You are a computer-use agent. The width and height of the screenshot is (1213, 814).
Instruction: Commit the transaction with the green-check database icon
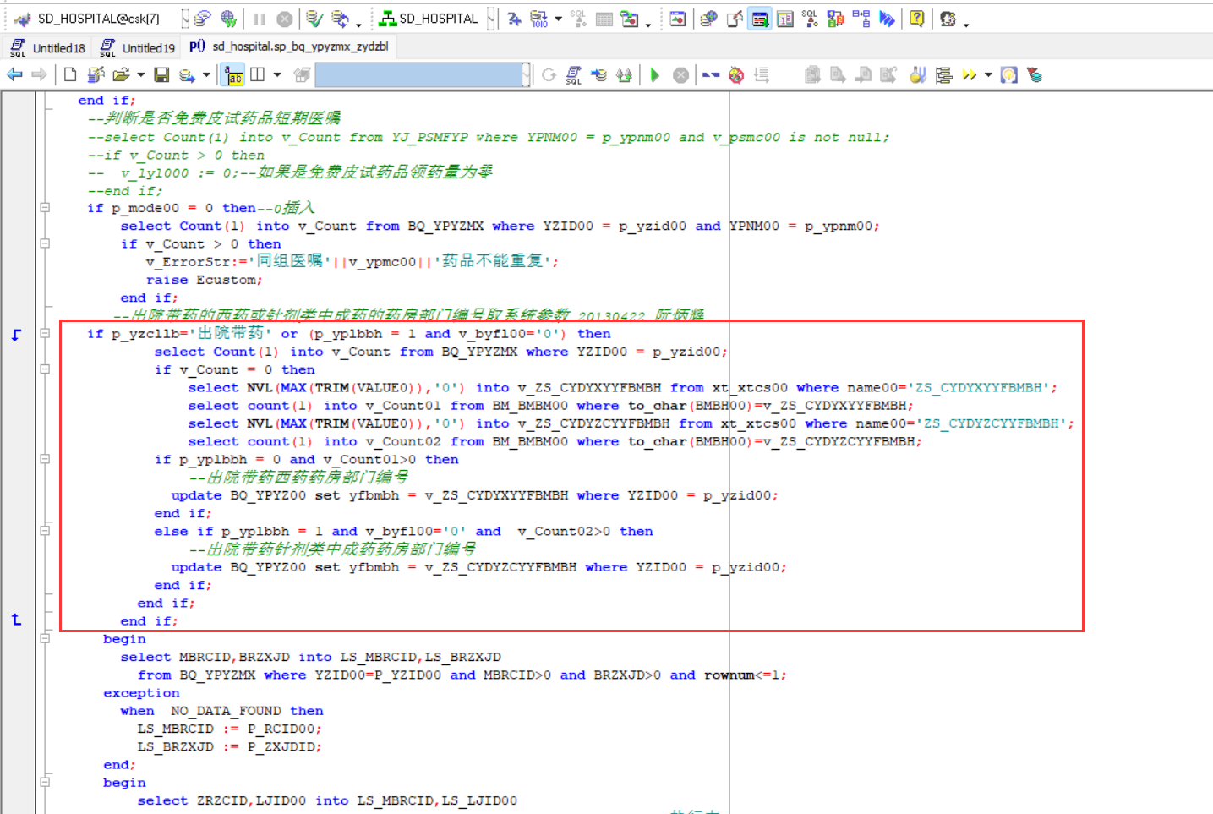click(314, 19)
